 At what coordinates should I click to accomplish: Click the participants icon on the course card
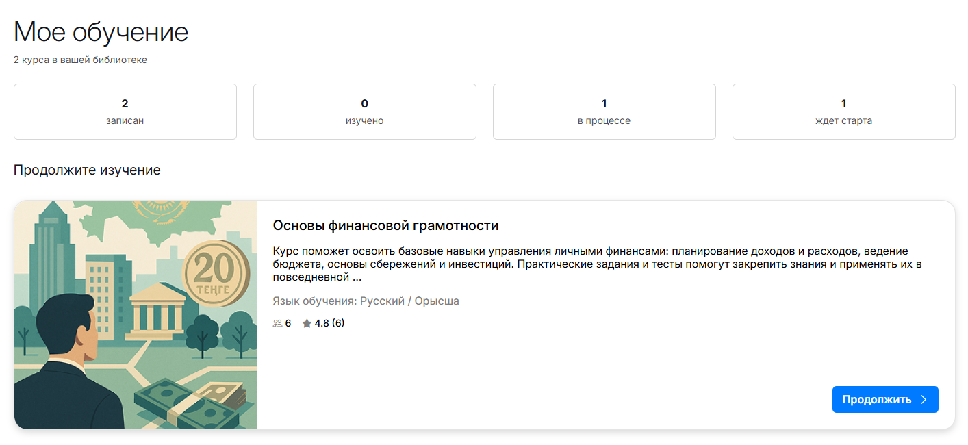tap(277, 322)
